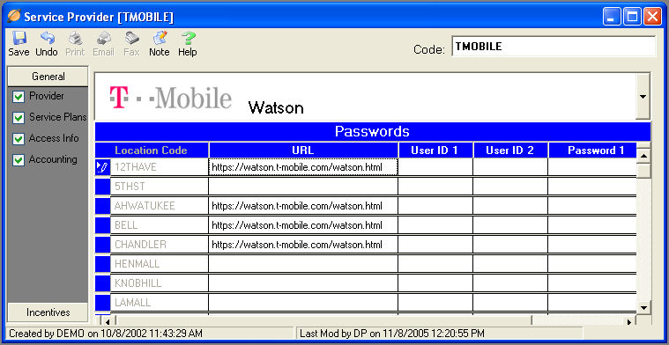Screen dimensions: 669x345
Task: Select the AHWATUKEE location code cell
Action: pos(160,206)
